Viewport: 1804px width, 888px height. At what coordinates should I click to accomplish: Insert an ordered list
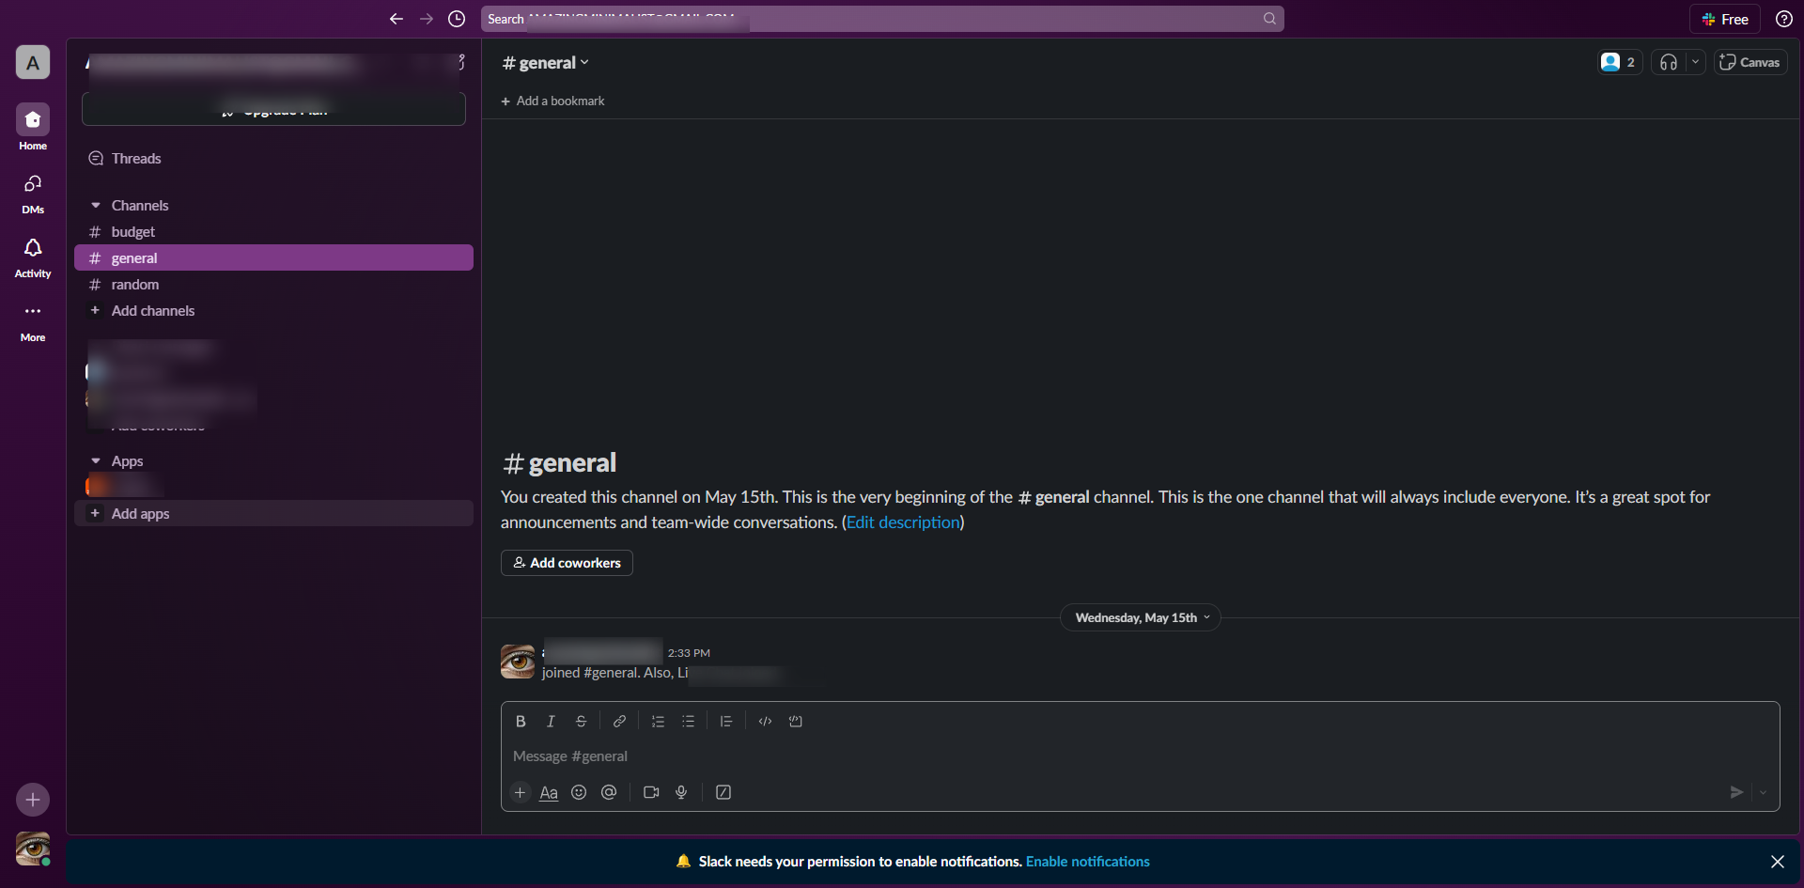point(658,722)
